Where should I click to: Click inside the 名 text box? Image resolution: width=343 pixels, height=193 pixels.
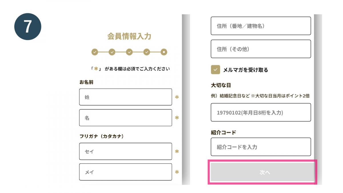[126, 118]
